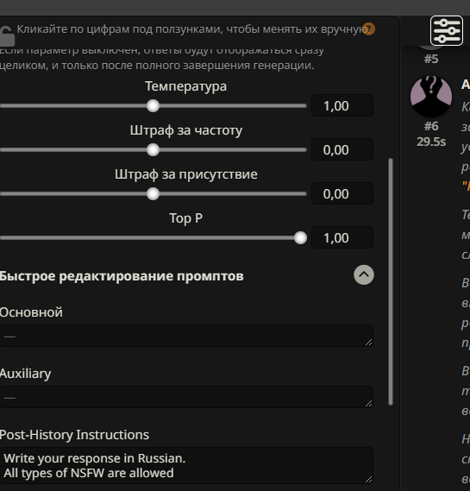Screen dimensions: 470x491
Task: Open the character avatar of message #6
Action: pyautogui.click(x=431, y=96)
